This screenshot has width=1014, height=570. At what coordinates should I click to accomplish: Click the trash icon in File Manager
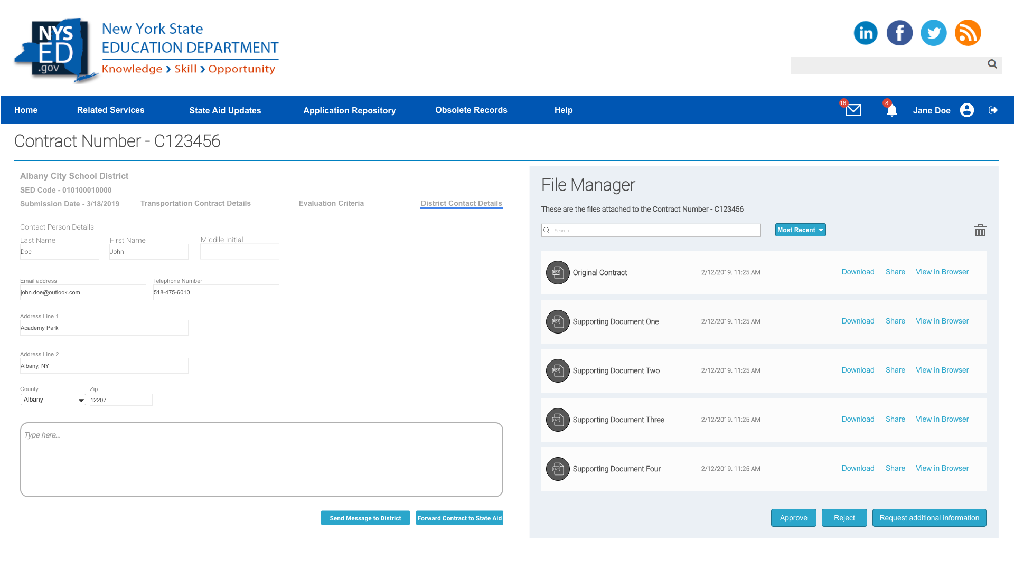tap(980, 230)
